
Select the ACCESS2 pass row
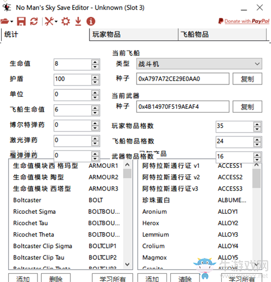click(195, 177)
